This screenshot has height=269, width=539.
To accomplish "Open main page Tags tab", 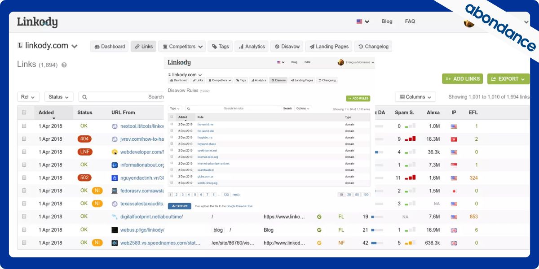I will point(220,47).
